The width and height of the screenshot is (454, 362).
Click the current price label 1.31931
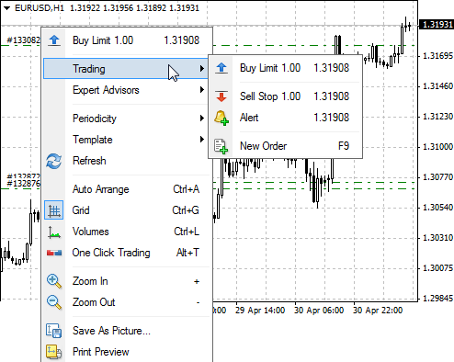click(437, 25)
